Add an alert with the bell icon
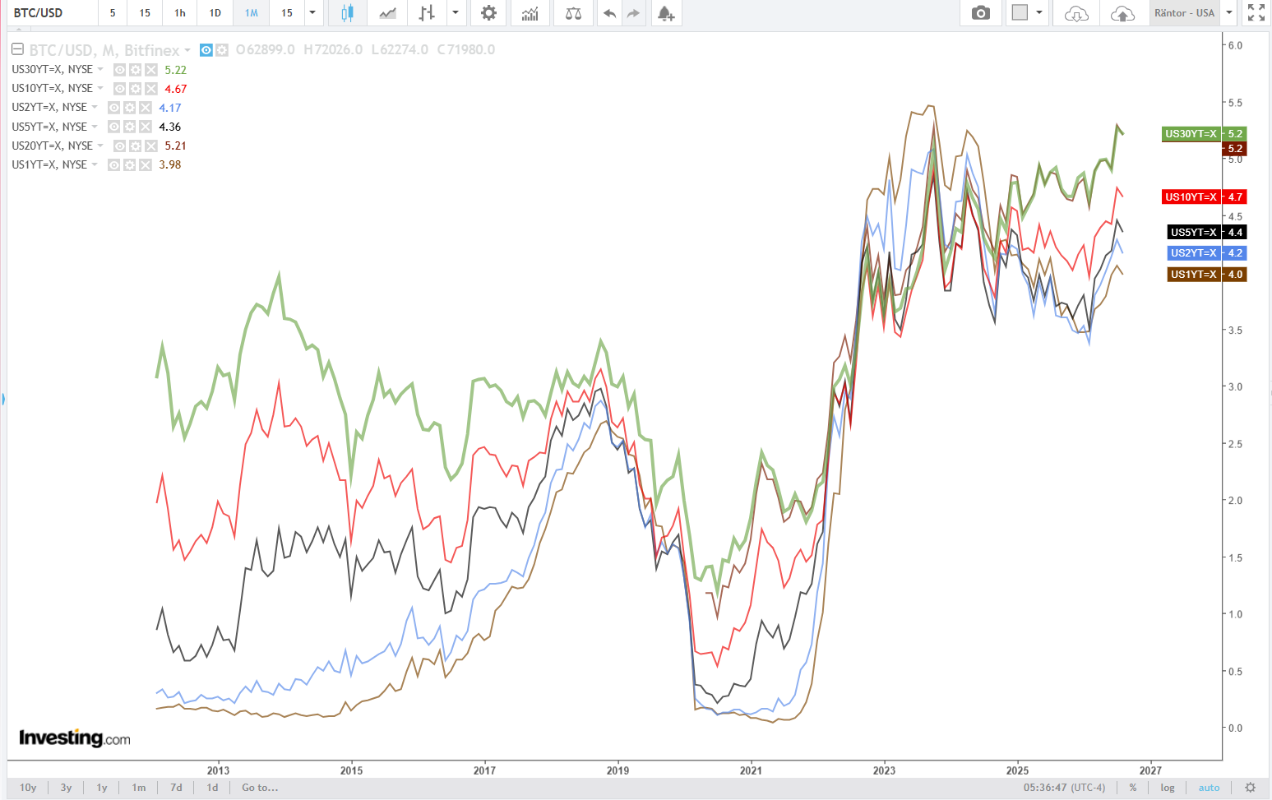The width and height of the screenshot is (1272, 800). 666,13
